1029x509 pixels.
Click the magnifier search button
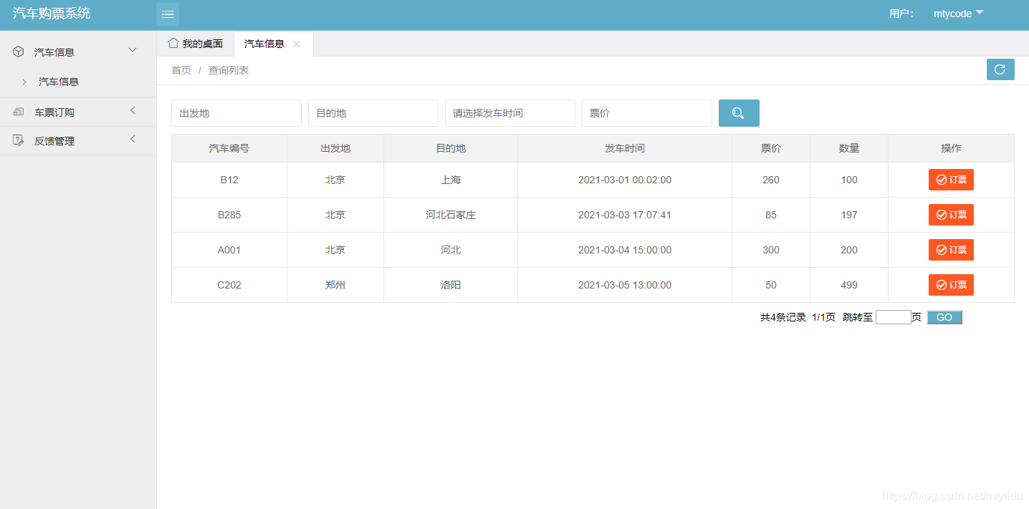739,113
